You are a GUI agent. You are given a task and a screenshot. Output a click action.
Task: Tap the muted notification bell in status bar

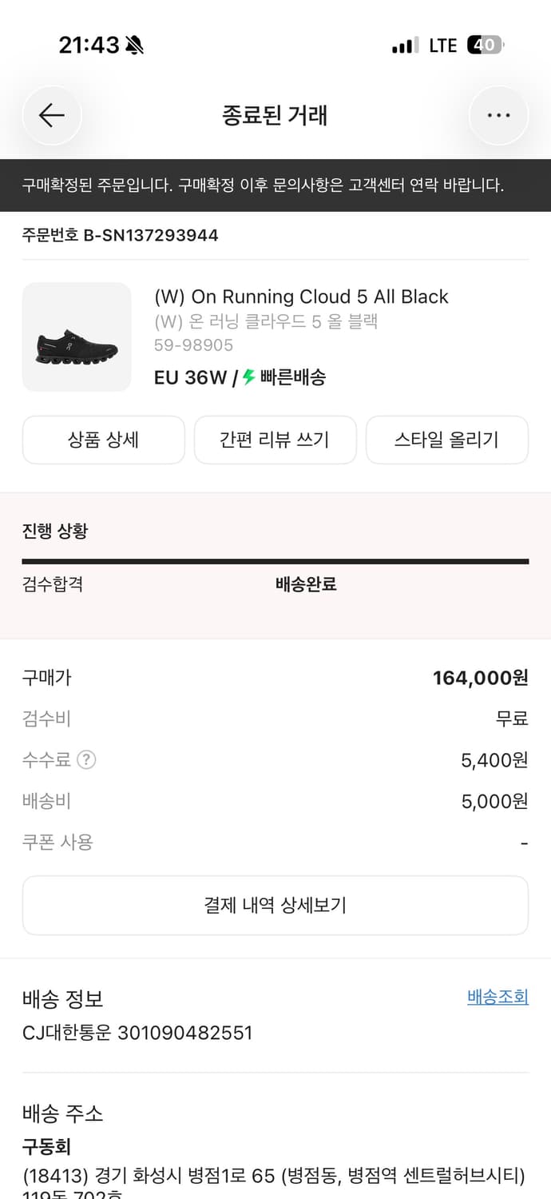coord(134,45)
